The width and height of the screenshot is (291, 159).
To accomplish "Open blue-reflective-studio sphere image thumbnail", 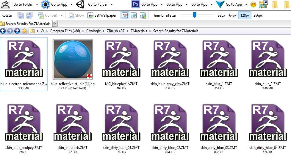I will click(73, 59).
